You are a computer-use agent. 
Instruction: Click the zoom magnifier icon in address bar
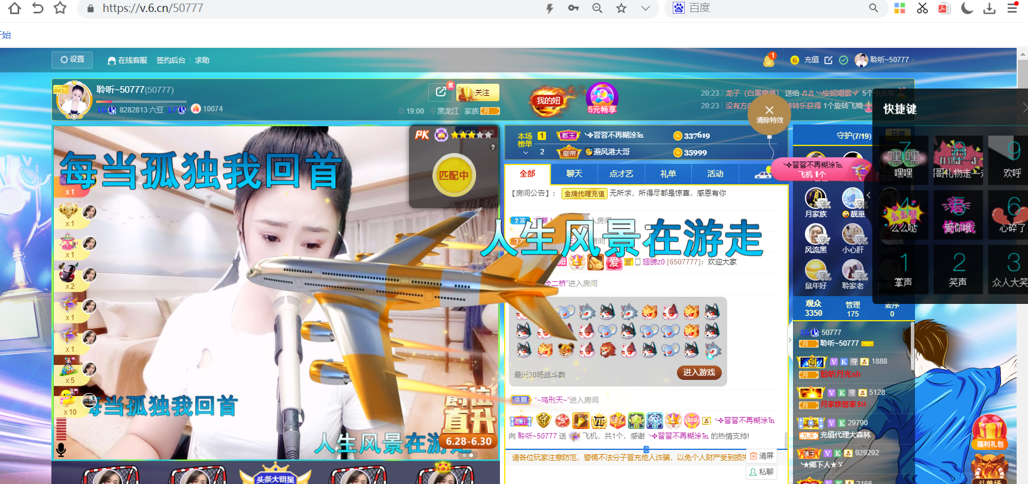597,8
